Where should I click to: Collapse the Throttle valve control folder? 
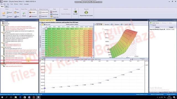pos(1,56)
